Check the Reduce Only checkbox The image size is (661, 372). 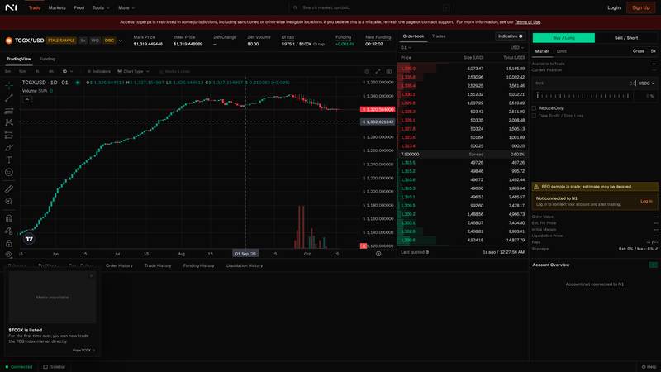tap(534, 108)
